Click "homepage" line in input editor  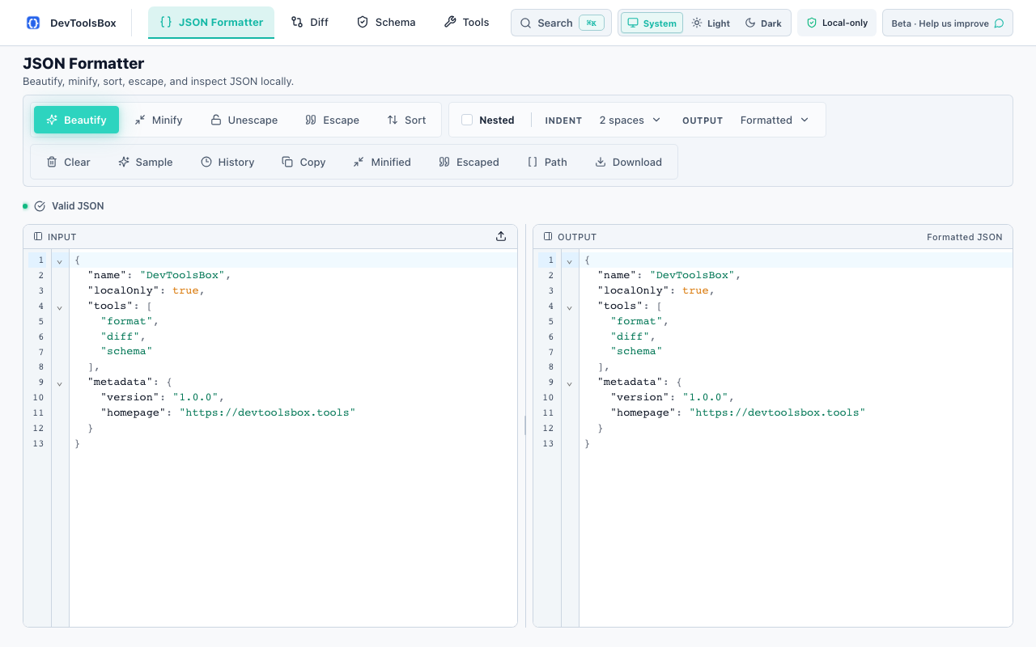click(x=293, y=412)
